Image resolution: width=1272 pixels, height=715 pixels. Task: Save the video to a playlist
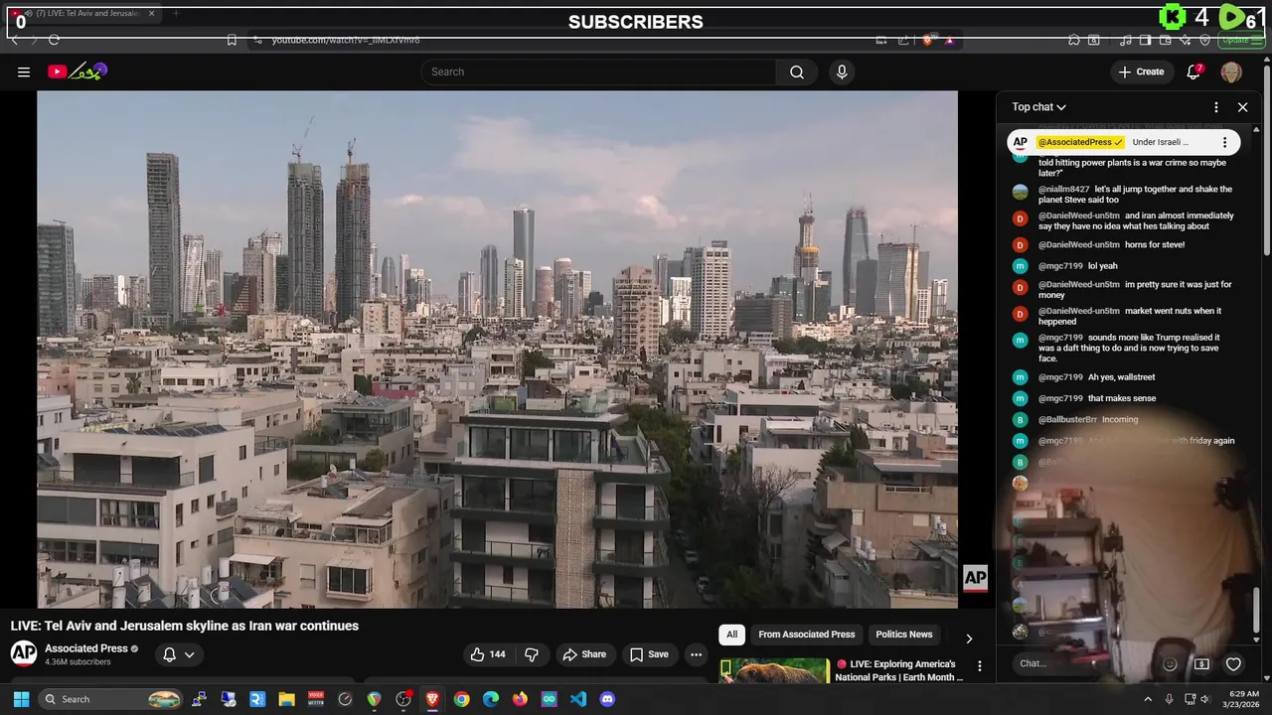[649, 654]
